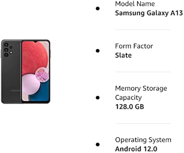Click the "128.0 GB" value
The width and height of the screenshot is (184, 153).
(x=129, y=107)
